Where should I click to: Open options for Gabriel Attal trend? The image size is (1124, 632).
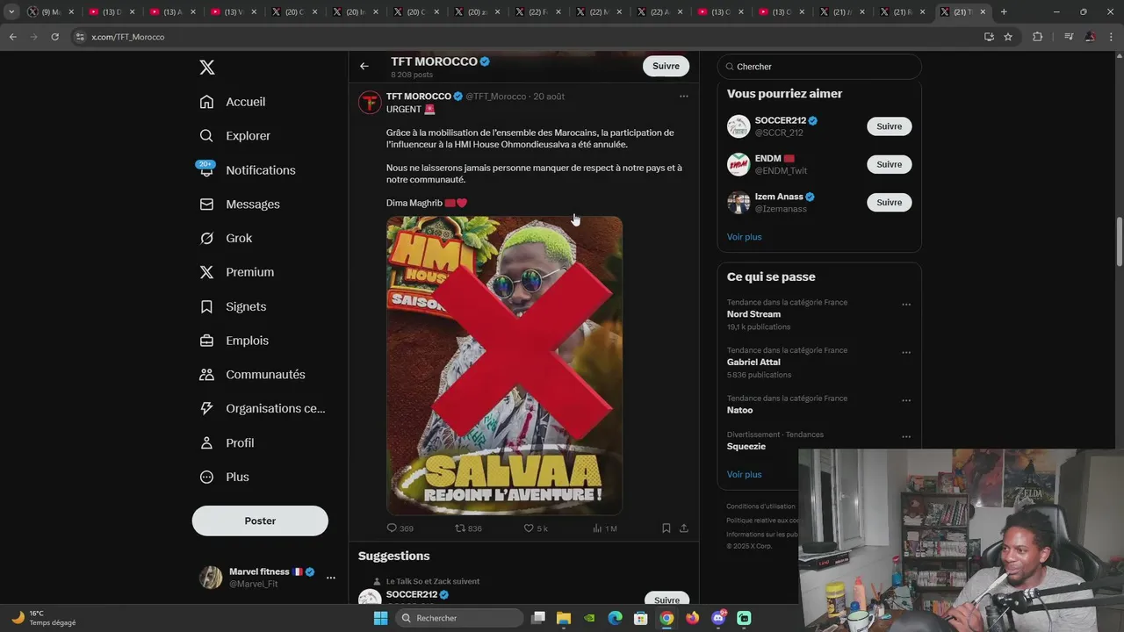pos(906,353)
